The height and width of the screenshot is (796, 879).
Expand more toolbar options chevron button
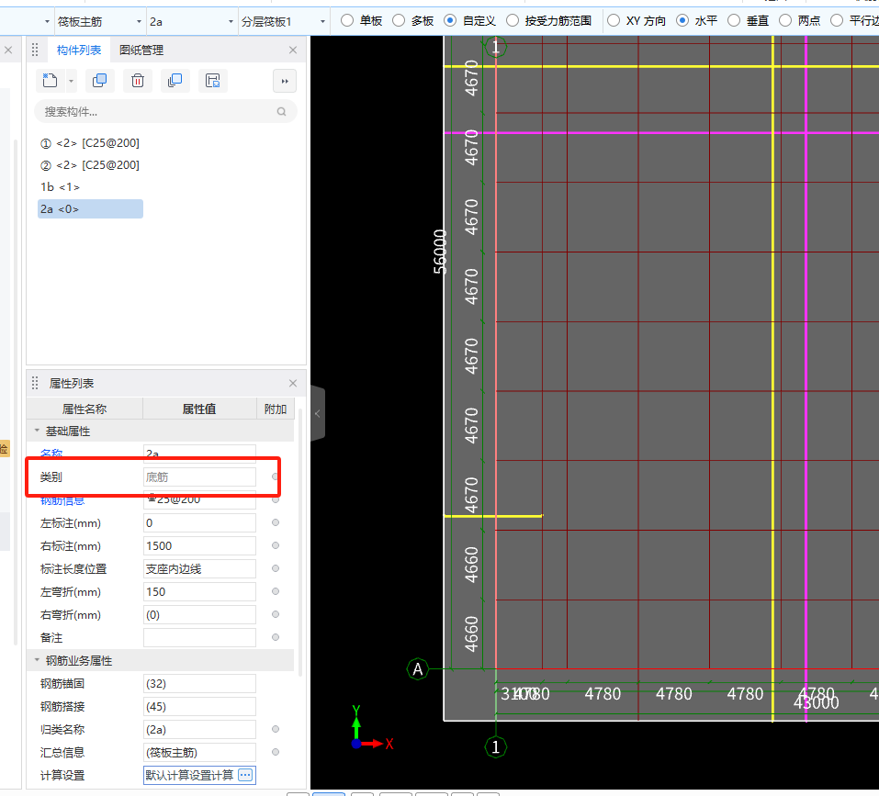285,81
